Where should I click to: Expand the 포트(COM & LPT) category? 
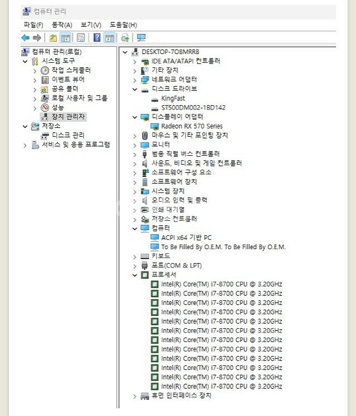(x=135, y=266)
